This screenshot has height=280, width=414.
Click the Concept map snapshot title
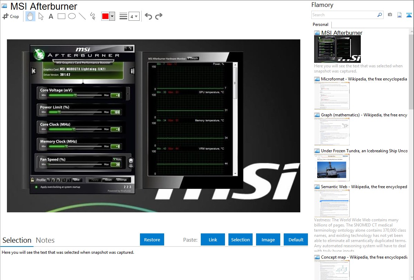pos(364,257)
